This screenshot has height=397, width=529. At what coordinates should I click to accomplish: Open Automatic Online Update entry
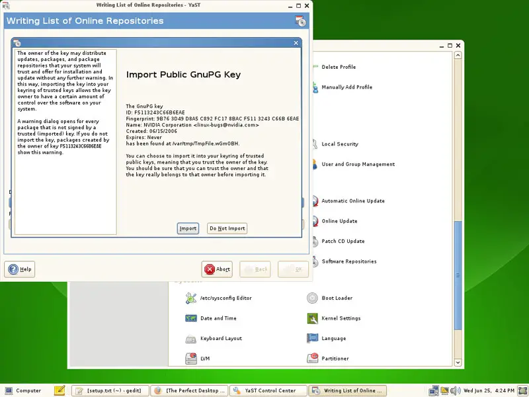[353, 200]
